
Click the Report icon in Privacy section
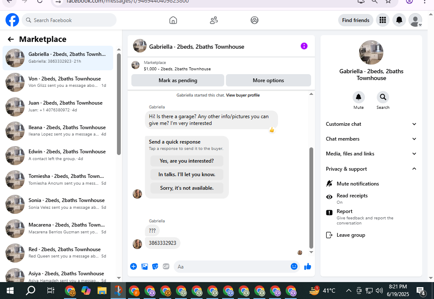329,213
